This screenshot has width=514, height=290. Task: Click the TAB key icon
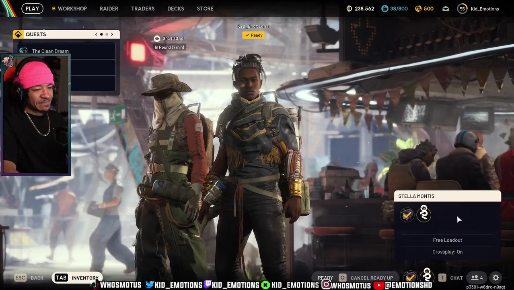[61, 278]
